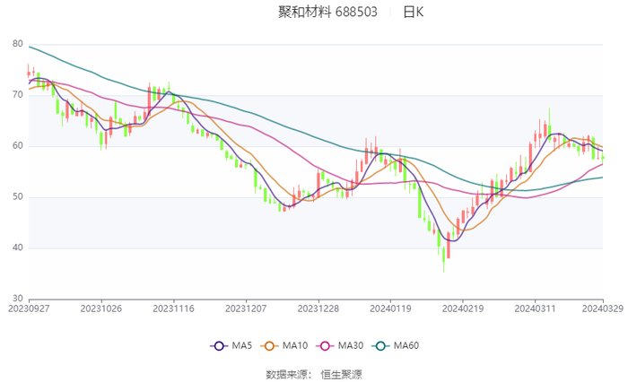
Task: Click the 数据来源 label below the legend
Action: (285, 373)
